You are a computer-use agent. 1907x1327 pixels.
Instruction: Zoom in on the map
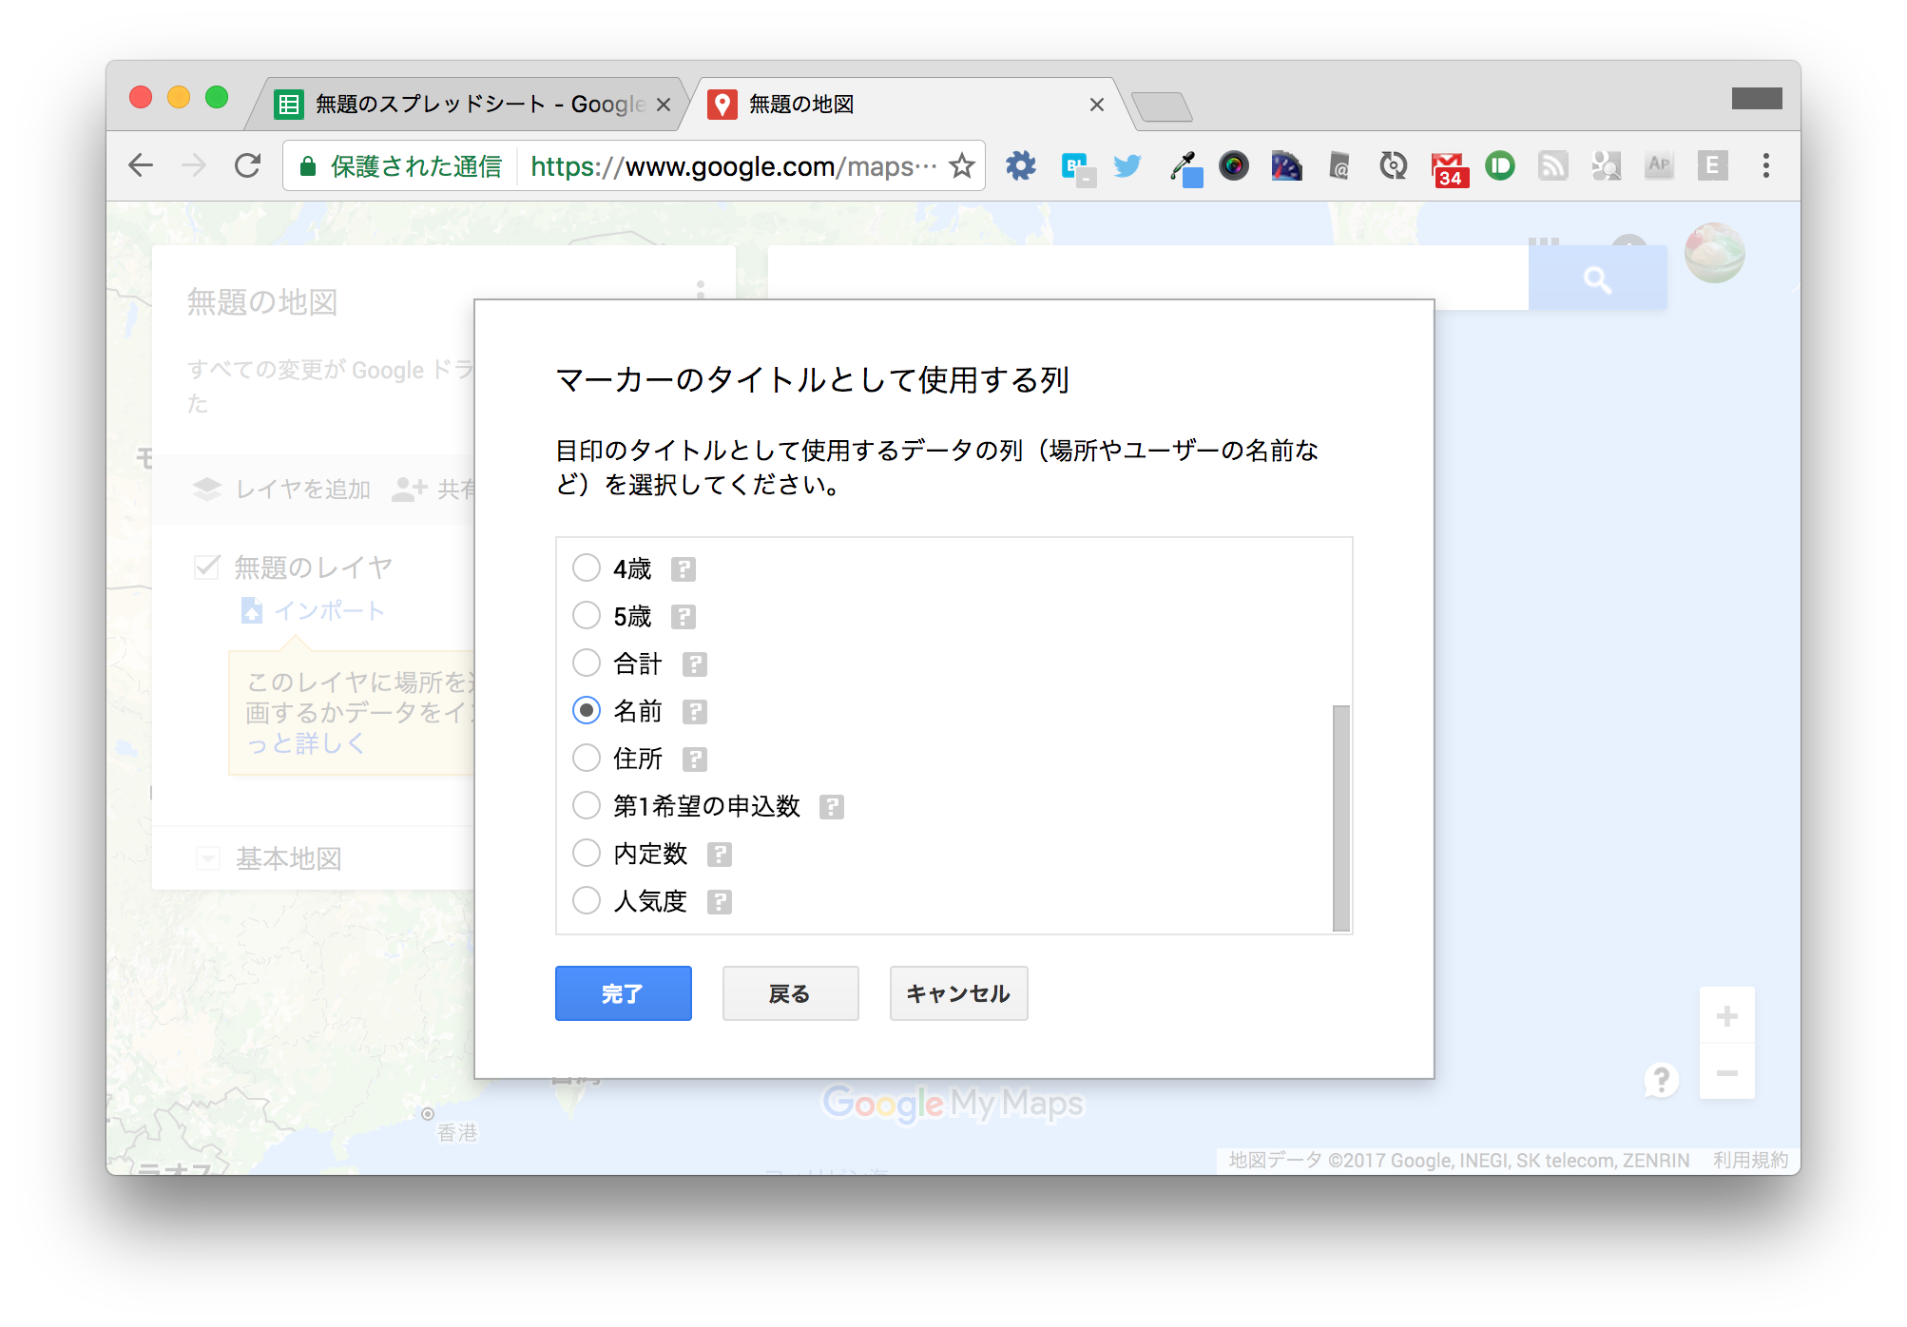coord(1727,1016)
